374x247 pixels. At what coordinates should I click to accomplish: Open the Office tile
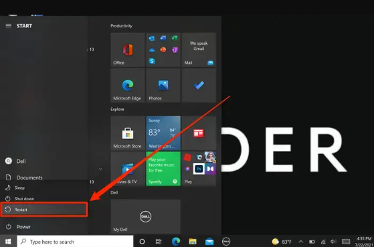pos(128,49)
